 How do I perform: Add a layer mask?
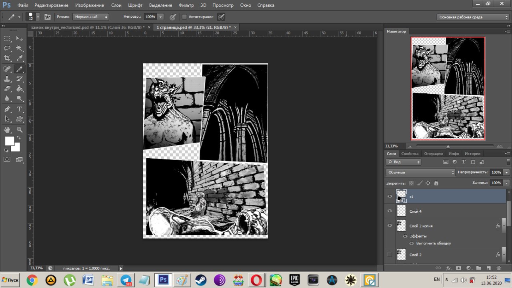pos(458,268)
